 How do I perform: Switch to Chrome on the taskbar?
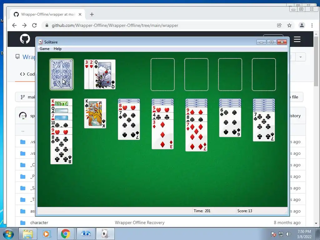pyautogui.click(x=66, y=234)
